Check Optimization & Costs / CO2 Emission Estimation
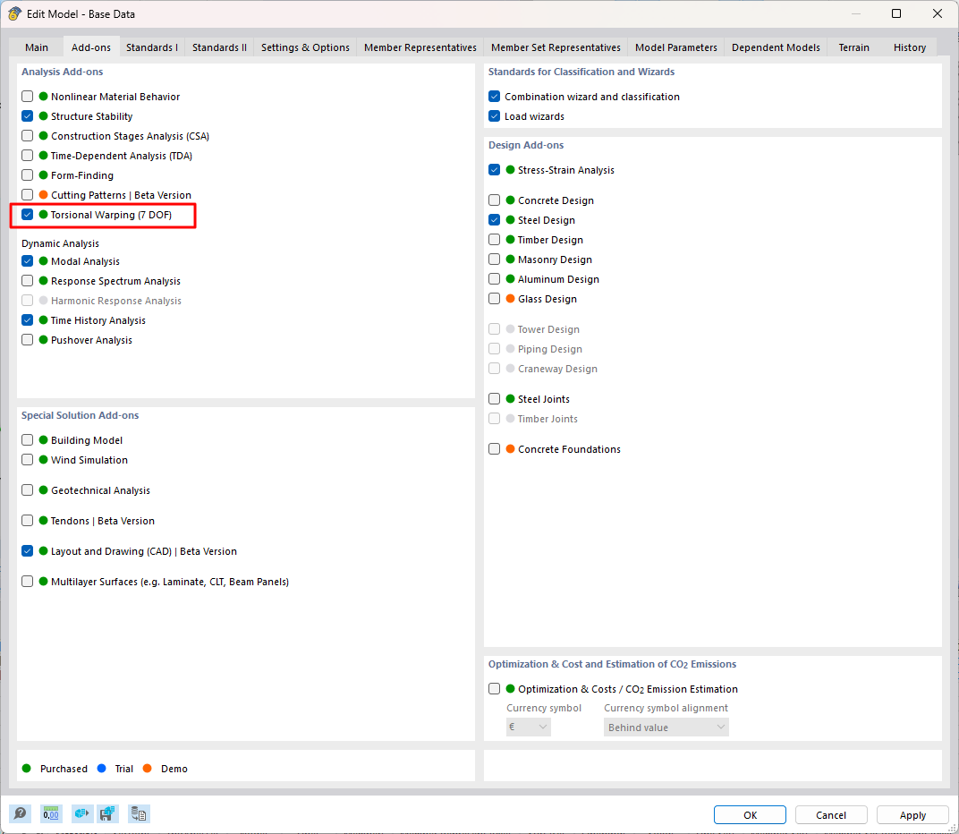 [494, 688]
